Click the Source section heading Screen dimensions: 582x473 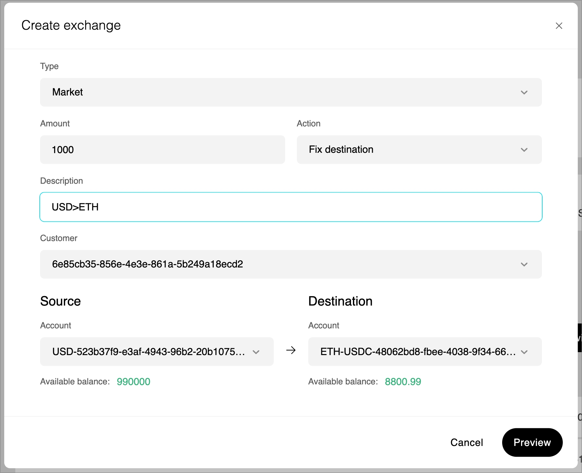pos(60,301)
